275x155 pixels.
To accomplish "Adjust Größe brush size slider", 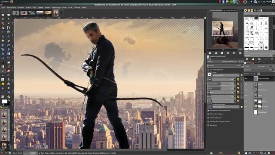I will 221,79.
